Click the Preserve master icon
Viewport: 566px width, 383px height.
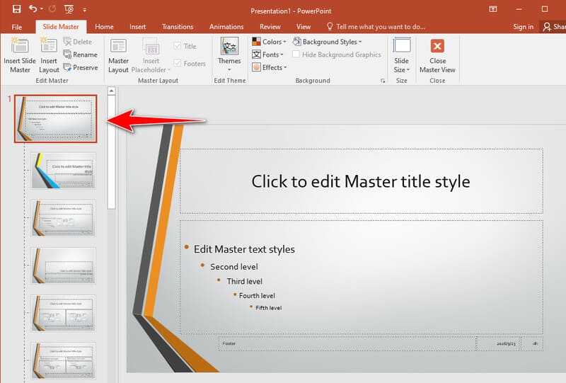[x=67, y=67]
